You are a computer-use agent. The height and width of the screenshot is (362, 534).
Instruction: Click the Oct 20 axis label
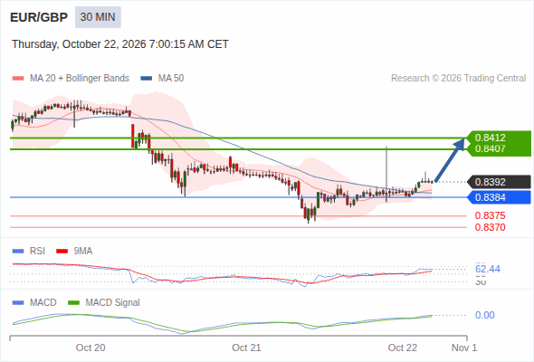click(91, 348)
